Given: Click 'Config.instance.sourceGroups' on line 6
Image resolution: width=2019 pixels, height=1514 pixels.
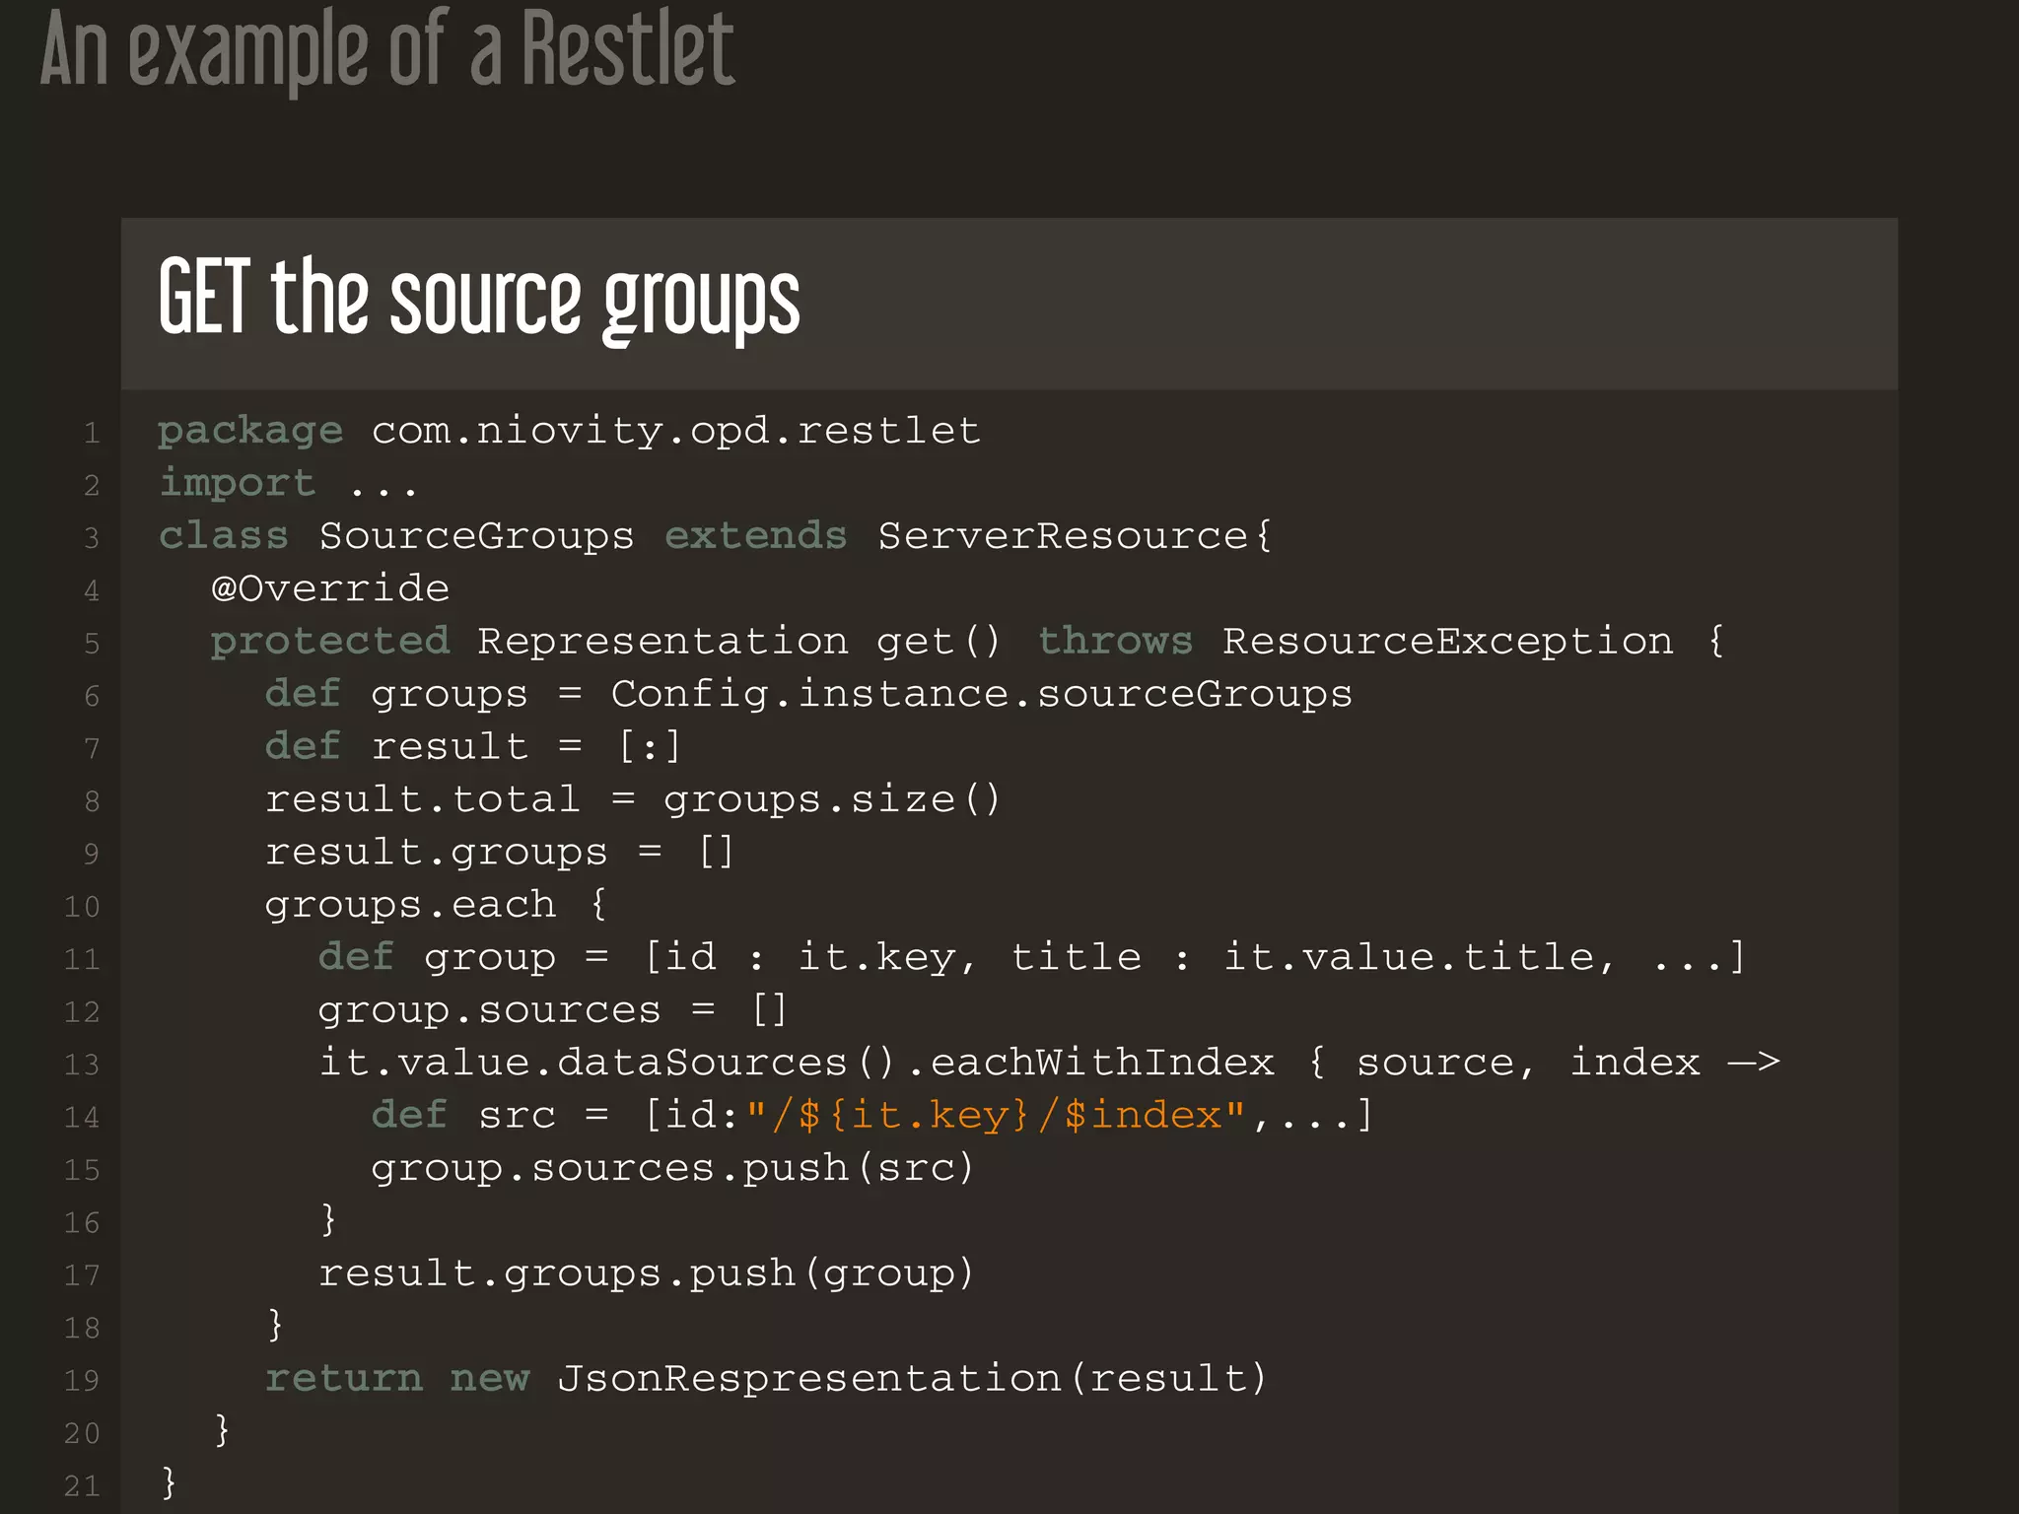Looking at the screenshot, I should (981, 694).
